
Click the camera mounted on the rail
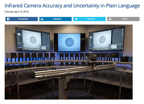point(93,57)
